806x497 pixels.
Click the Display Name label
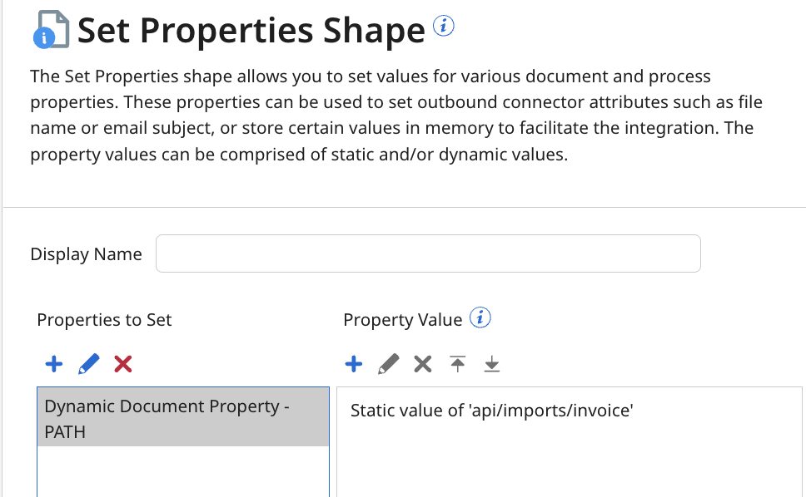[86, 254]
